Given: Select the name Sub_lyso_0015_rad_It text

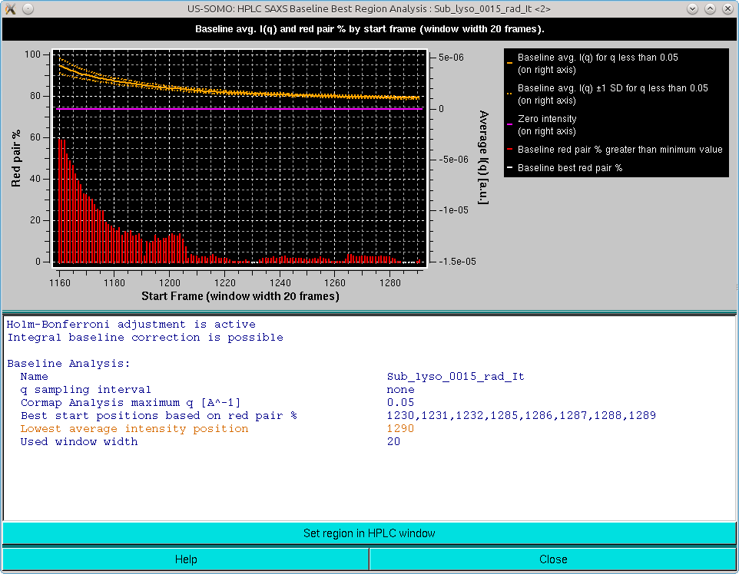Looking at the screenshot, I should (454, 376).
